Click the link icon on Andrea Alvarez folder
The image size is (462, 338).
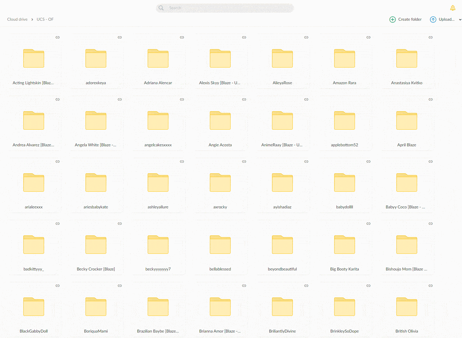pos(58,99)
